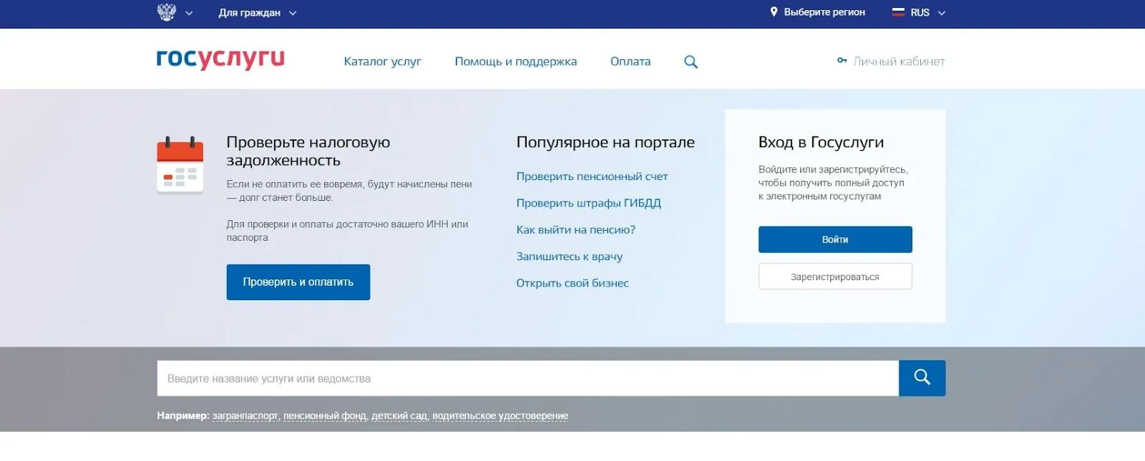The image size is (1145, 461).
Task: Click 'Вход в Госуслуги' heading
Action: 821,142
